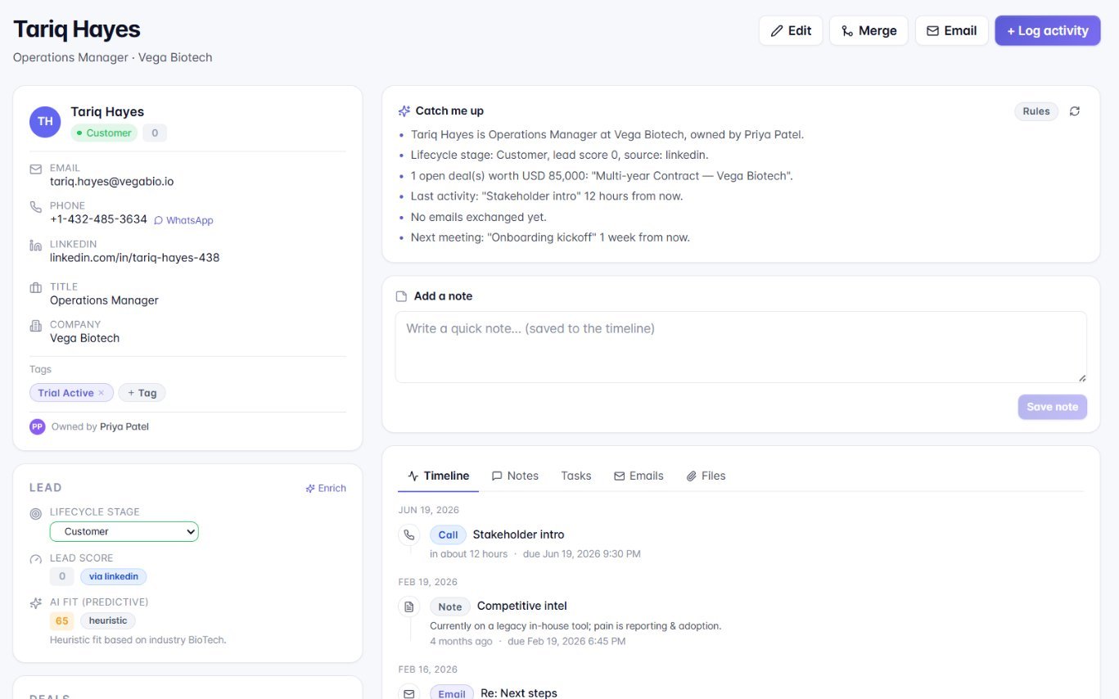Image resolution: width=1119 pixels, height=699 pixels.
Task: Switch to the Timeline tab
Action: pos(439,476)
